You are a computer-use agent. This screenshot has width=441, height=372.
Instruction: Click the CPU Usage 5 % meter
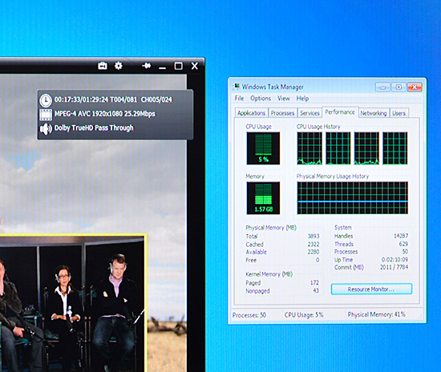263,148
